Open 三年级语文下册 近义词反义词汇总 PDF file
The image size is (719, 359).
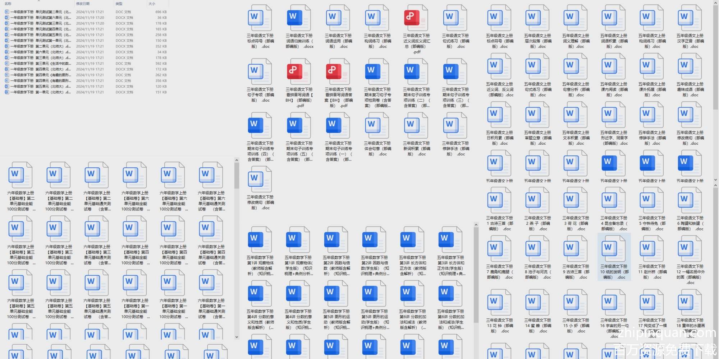[x=416, y=30]
